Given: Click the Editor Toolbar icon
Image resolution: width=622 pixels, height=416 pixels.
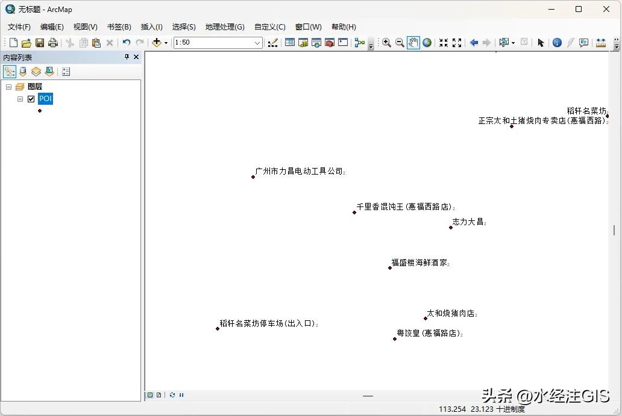Looking at the screenshot, I should pyautogui.click(x=272, y=42).
